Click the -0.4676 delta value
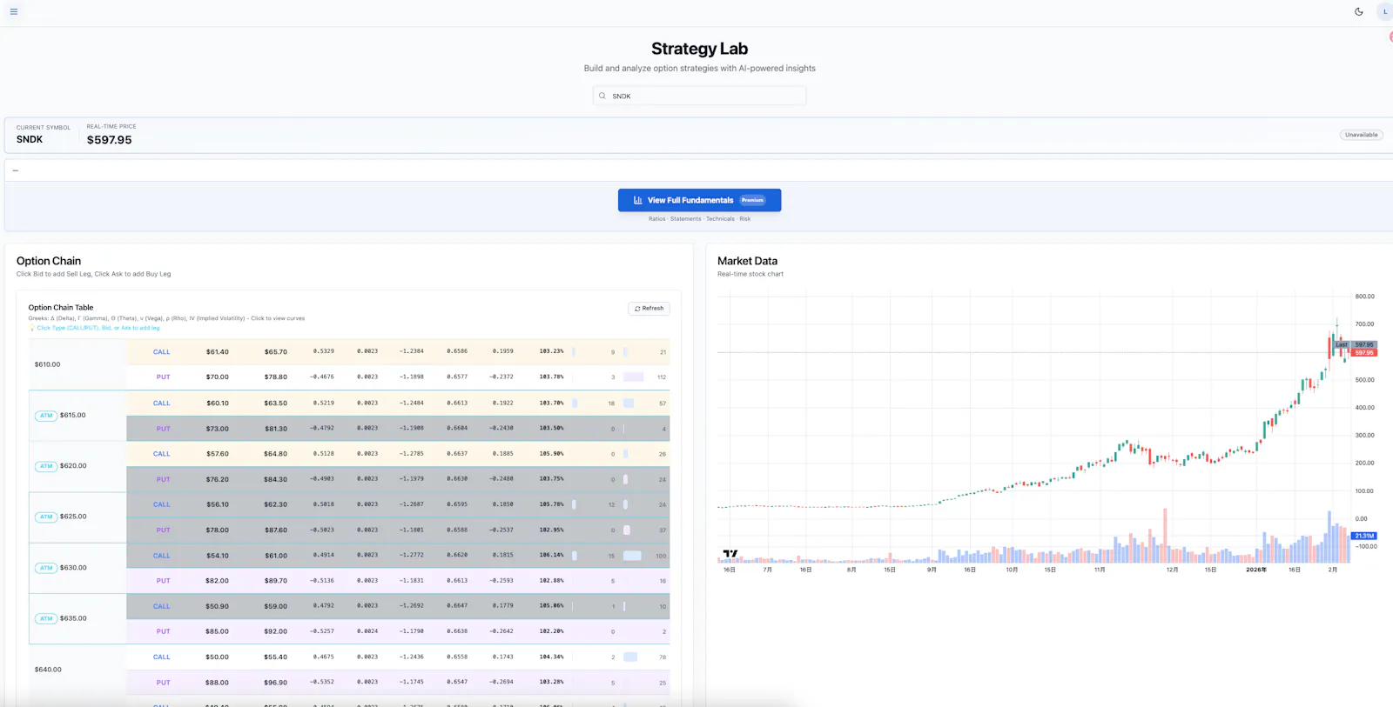Screen dimensions: 1393x707 pos(322,377)
